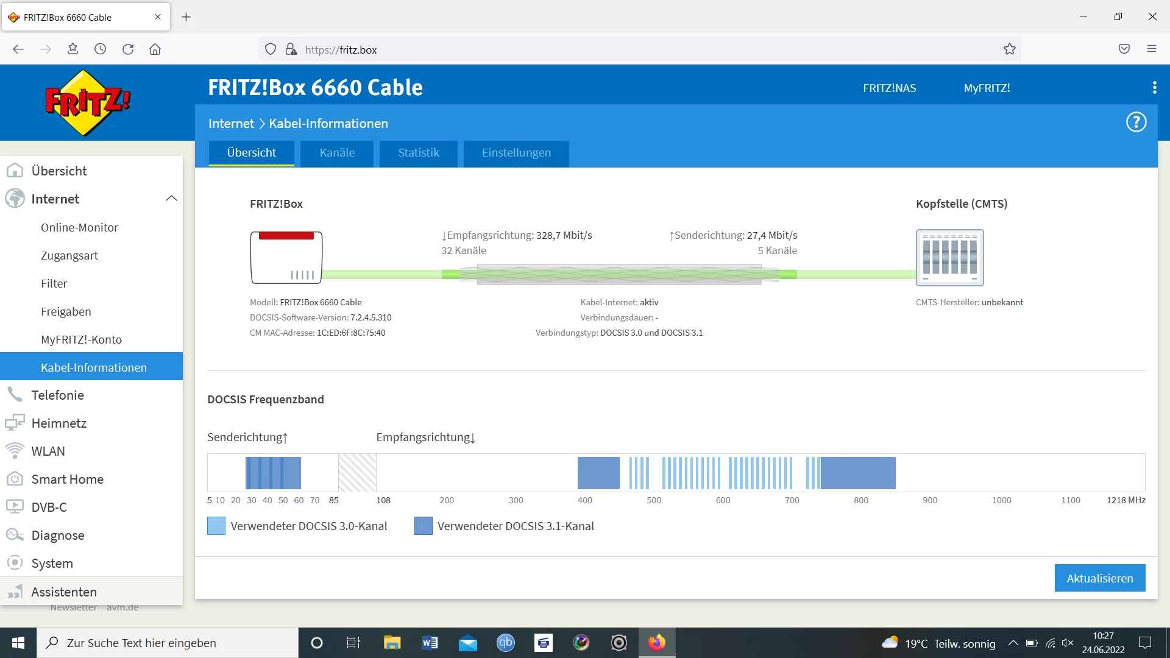Bookmark page with star icon
Screen dimensions: 1170x658
pyautogui.click(x=1010, y=49)
